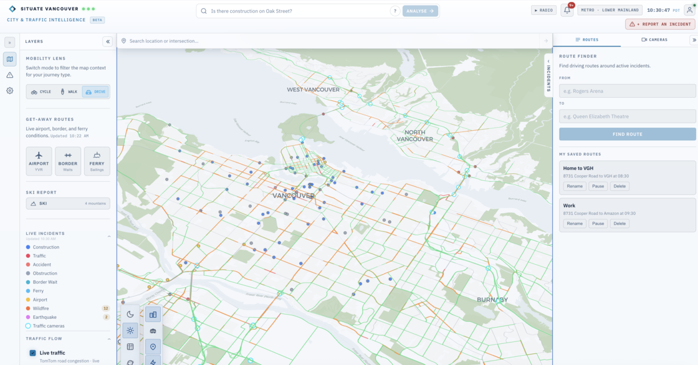Collapse the right panel with double chevron

click(x=694, y=40)
